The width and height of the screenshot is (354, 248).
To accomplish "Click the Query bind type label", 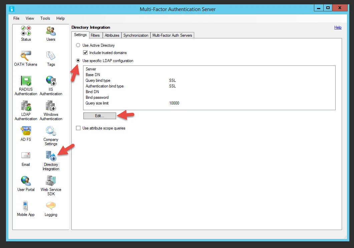I will point(98,80).
